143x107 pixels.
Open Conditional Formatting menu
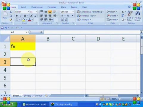click(x=90, y=12)
